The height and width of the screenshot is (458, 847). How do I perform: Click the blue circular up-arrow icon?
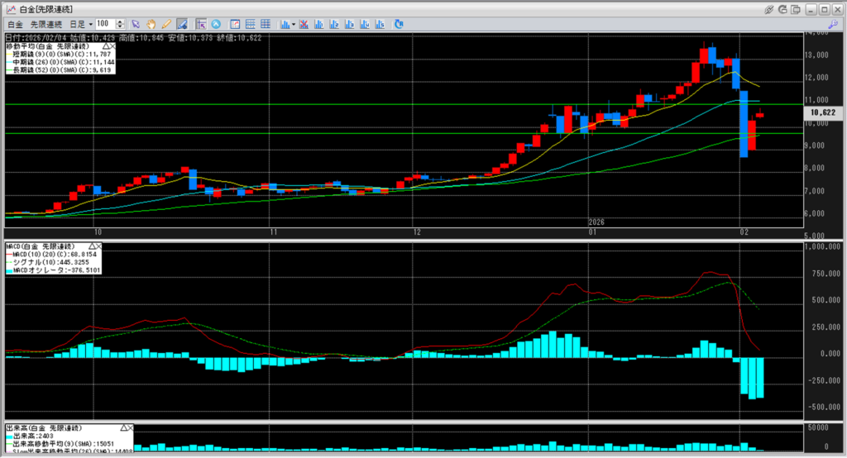click(217, 24)
